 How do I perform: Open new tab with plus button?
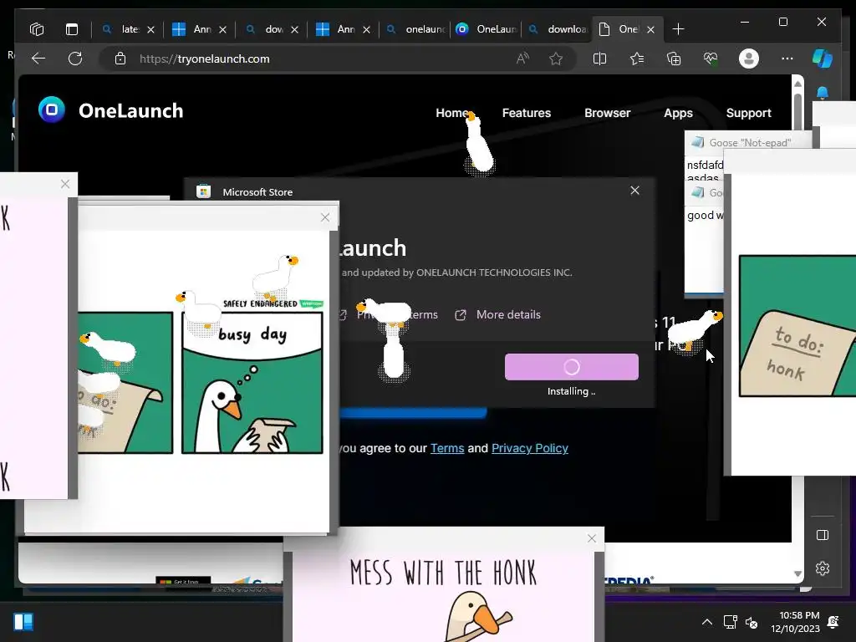678,29
